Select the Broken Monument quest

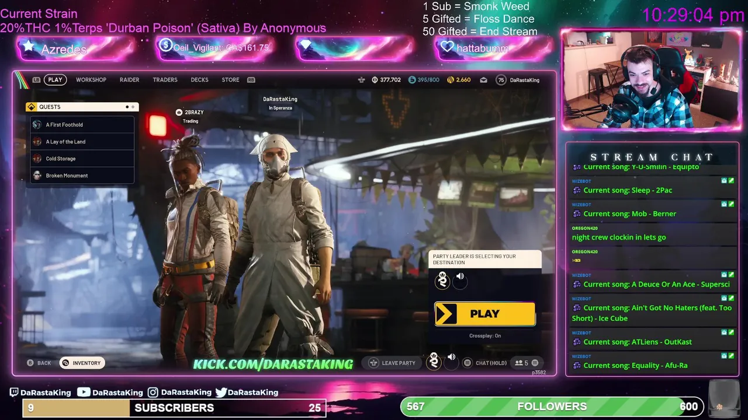point(82,176)
